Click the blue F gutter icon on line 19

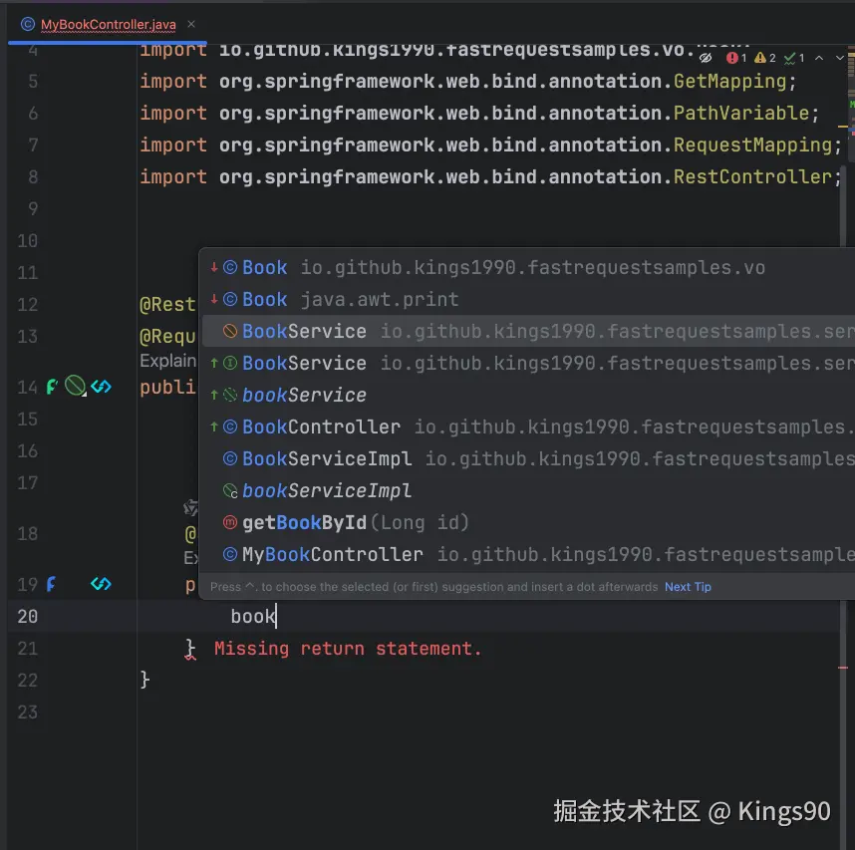(x=51, y=584)
